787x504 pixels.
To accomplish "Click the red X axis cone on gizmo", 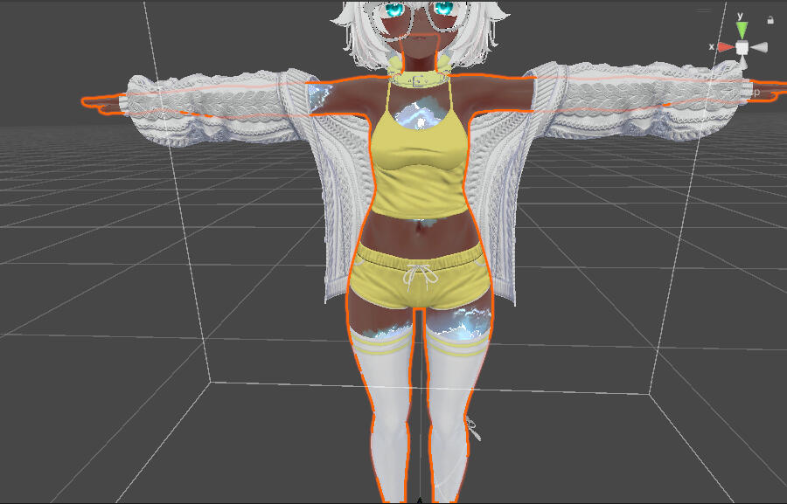I will [x=725, y=47].
